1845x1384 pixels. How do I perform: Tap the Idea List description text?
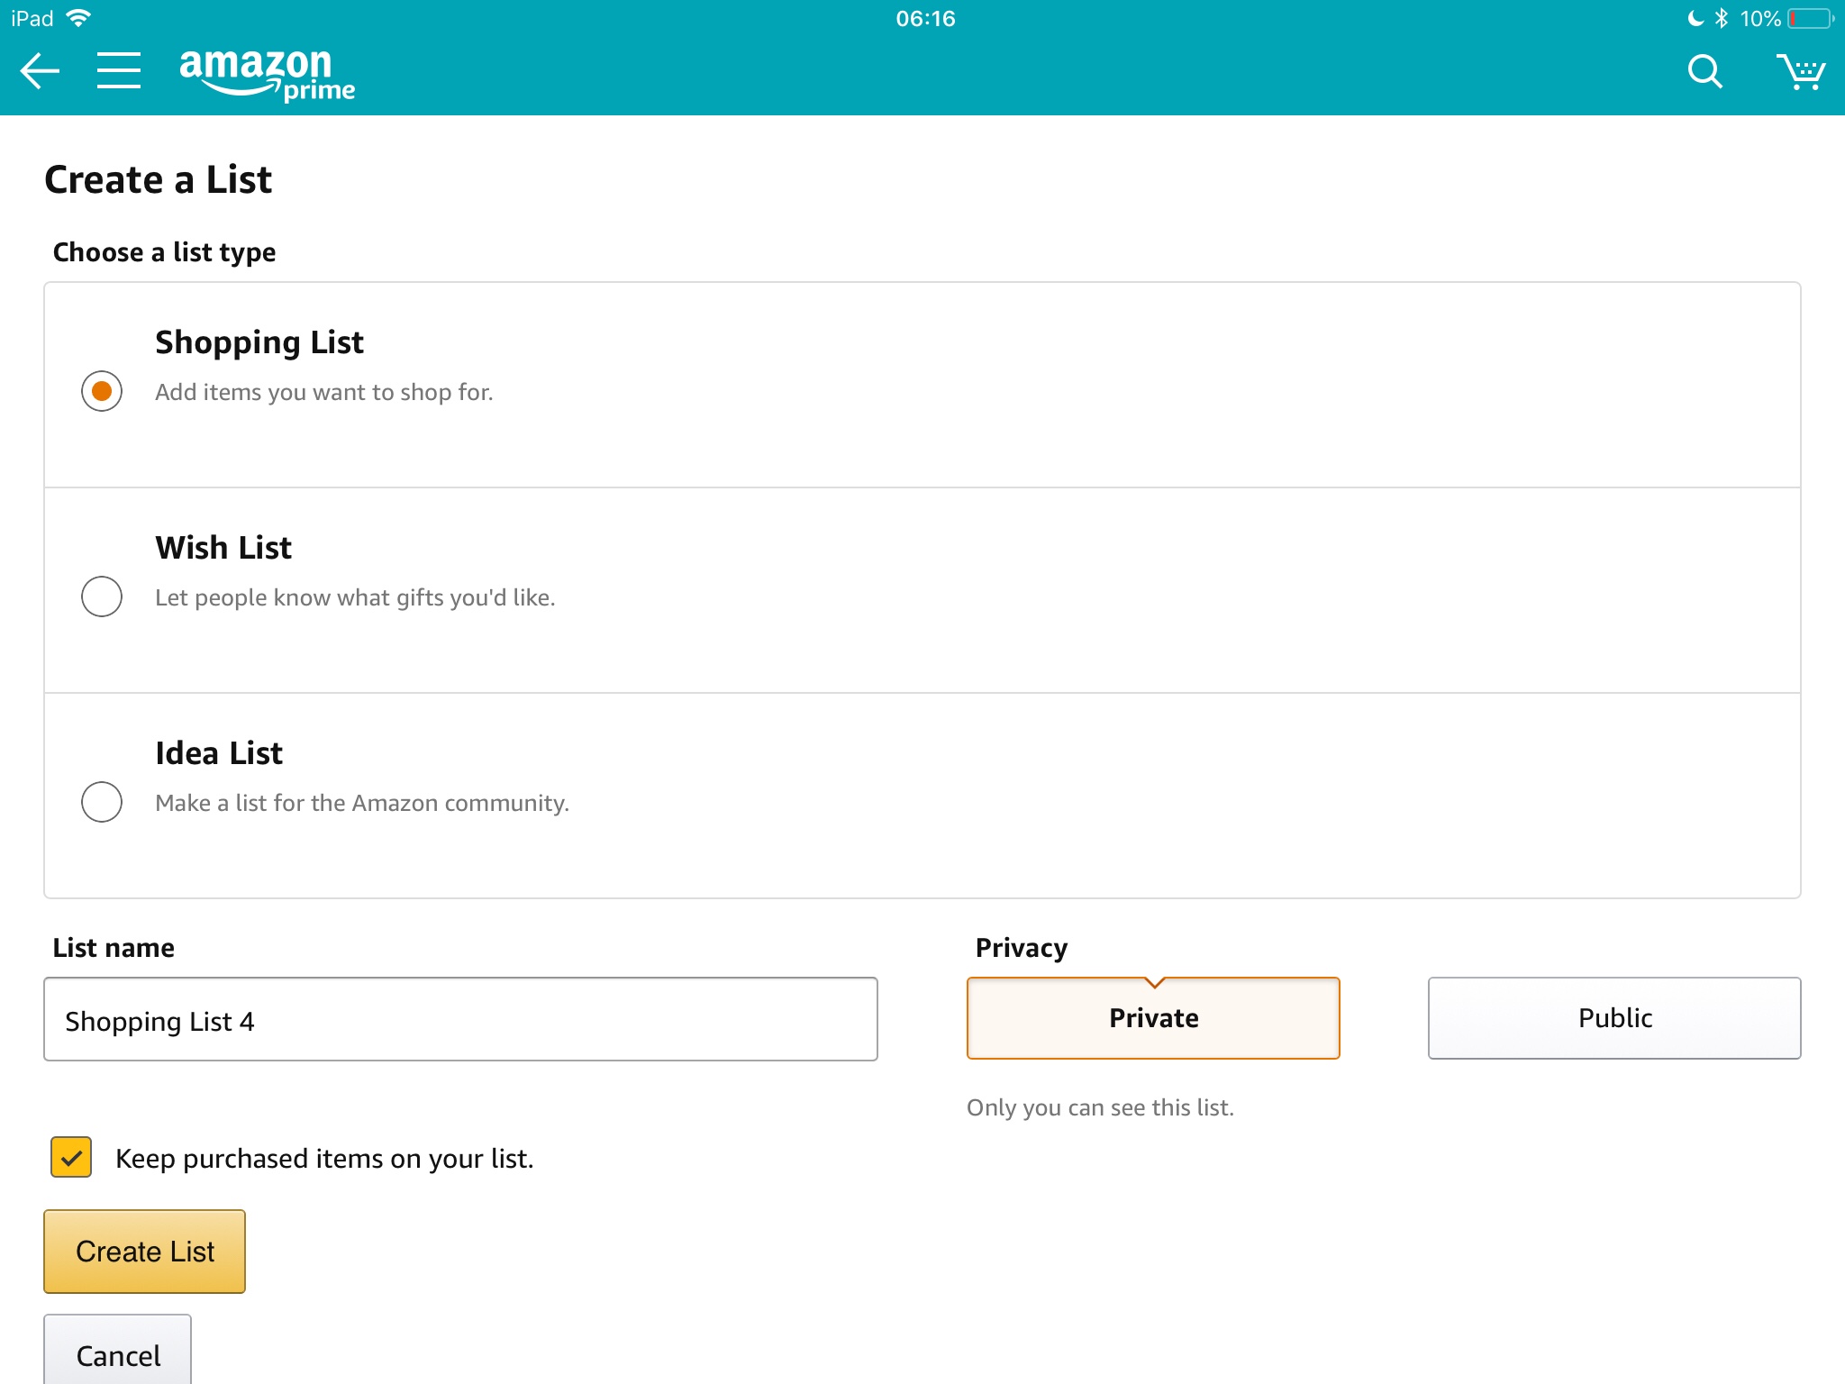(x=362, y=803)
